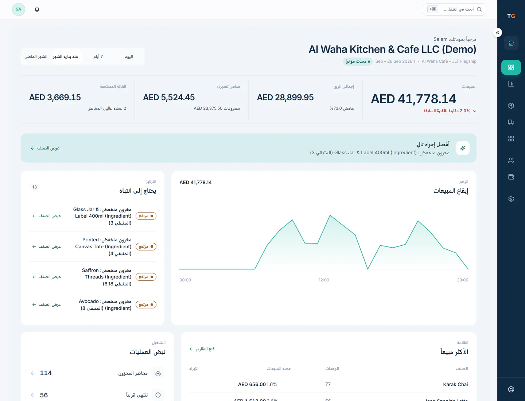Open the users icon in the sidebar
This screenshot has height=401, width=525.
pos(511,160)
